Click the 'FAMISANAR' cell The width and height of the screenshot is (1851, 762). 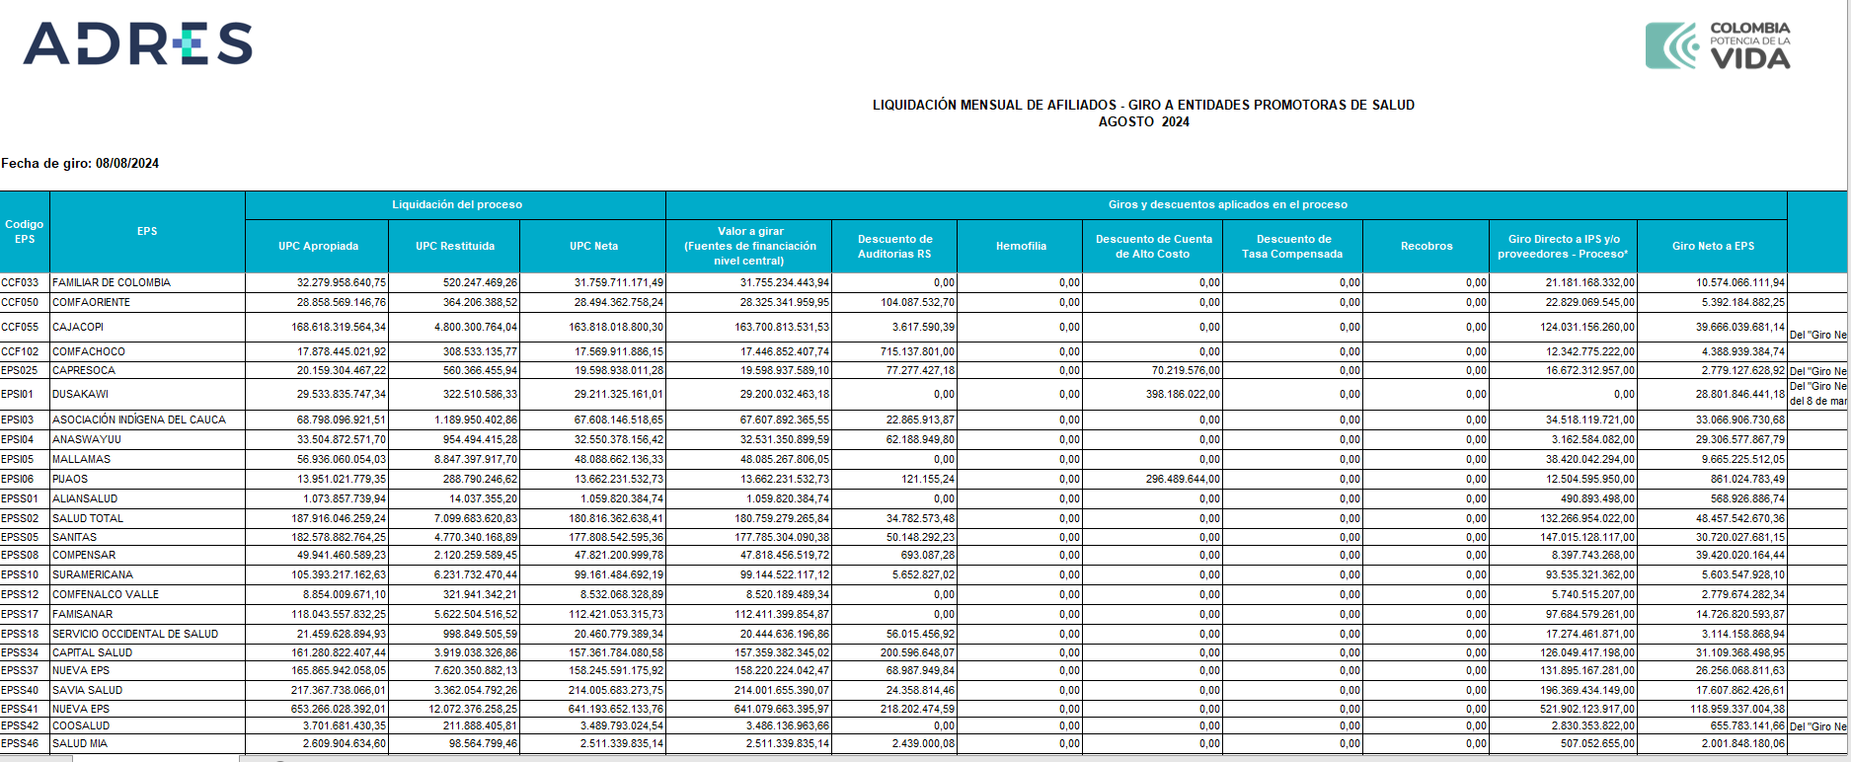147,614
